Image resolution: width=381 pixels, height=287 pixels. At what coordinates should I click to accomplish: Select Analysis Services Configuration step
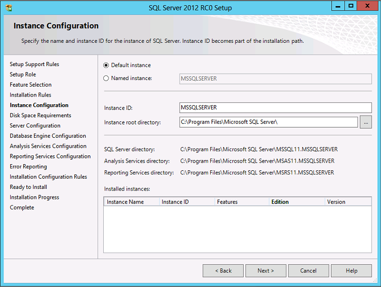[x=48, y=146]
